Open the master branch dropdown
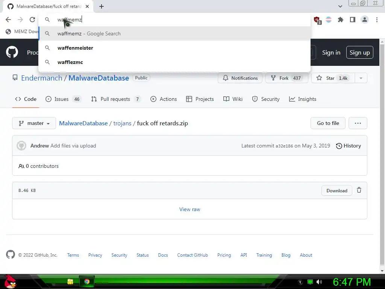This screenshot has height=289, width=385. point(34,123)
